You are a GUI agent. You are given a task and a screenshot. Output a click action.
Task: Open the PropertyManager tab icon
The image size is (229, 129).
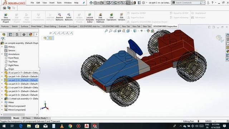pyautogui.click(x=10, y=34)
